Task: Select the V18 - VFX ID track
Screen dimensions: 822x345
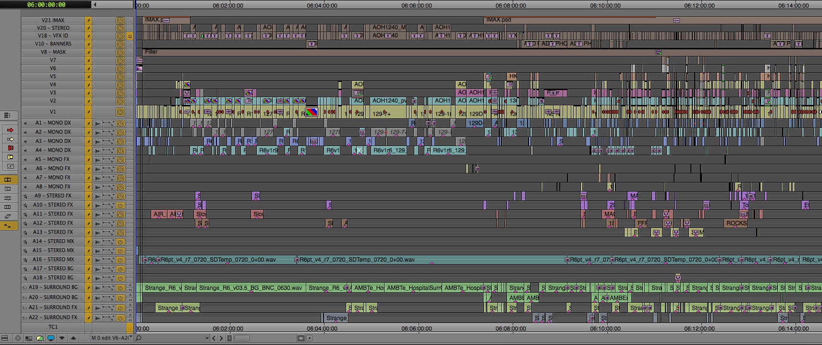Action: [53, 36]
